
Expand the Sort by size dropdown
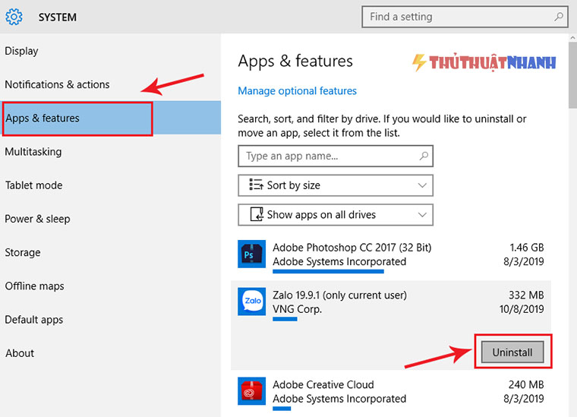(336, 185)
